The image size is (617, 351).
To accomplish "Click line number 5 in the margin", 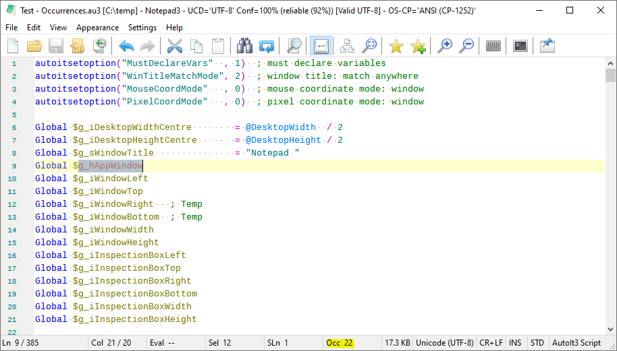I will pos(14,115).
